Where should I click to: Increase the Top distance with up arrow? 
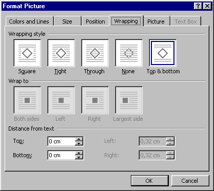click(x=79, y=139)
